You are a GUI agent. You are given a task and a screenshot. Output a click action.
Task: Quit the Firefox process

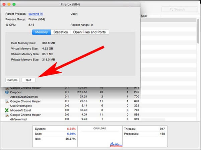click(28, 80)
